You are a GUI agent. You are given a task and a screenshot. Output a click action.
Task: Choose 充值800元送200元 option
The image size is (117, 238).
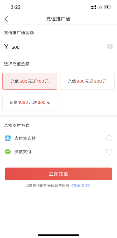pos(87,81)
